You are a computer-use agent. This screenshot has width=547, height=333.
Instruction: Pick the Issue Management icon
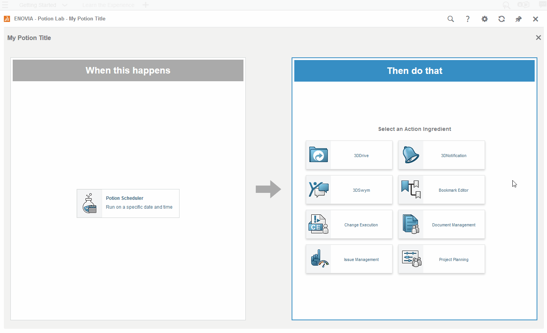319,259
